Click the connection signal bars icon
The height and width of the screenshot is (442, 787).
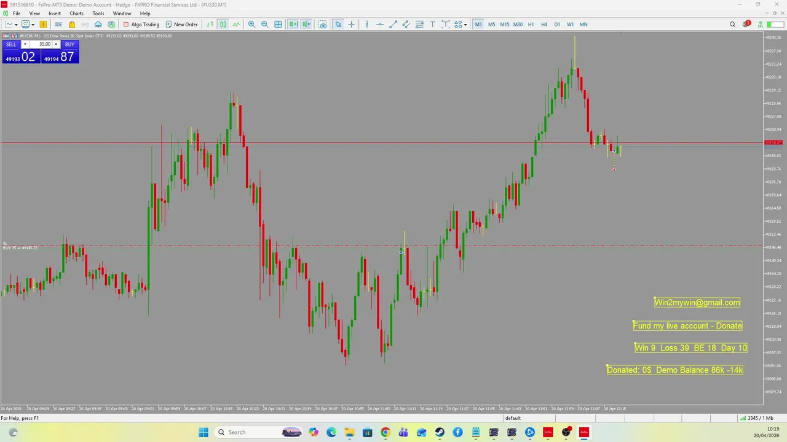[x=743, y=418]
